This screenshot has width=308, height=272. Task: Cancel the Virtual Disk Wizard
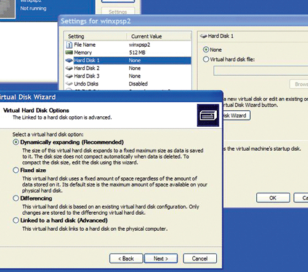[x=200, y=258]
